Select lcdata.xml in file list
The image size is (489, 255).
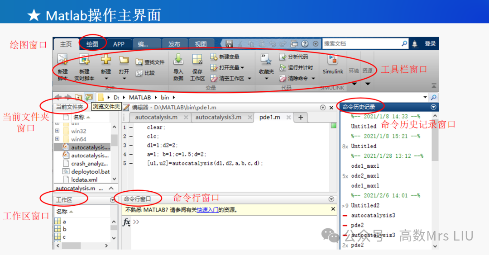(80, 179)
